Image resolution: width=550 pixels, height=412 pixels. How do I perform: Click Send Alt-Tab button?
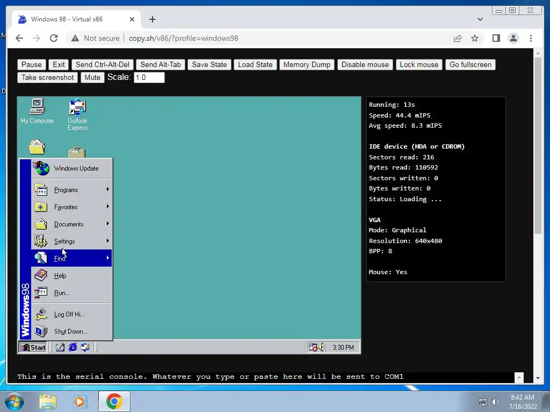click(x=161, y=64)
